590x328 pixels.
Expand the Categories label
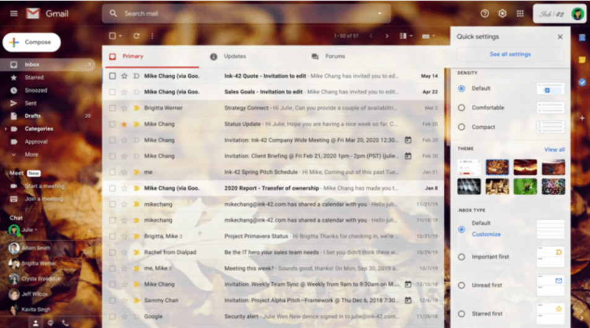6,129
